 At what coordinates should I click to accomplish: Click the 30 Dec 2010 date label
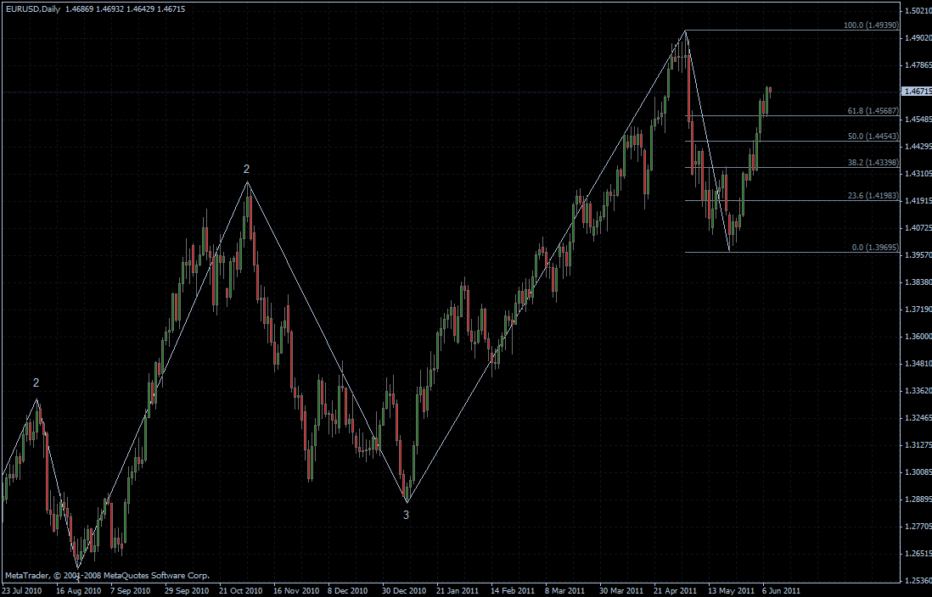click(x=404, y=591)
